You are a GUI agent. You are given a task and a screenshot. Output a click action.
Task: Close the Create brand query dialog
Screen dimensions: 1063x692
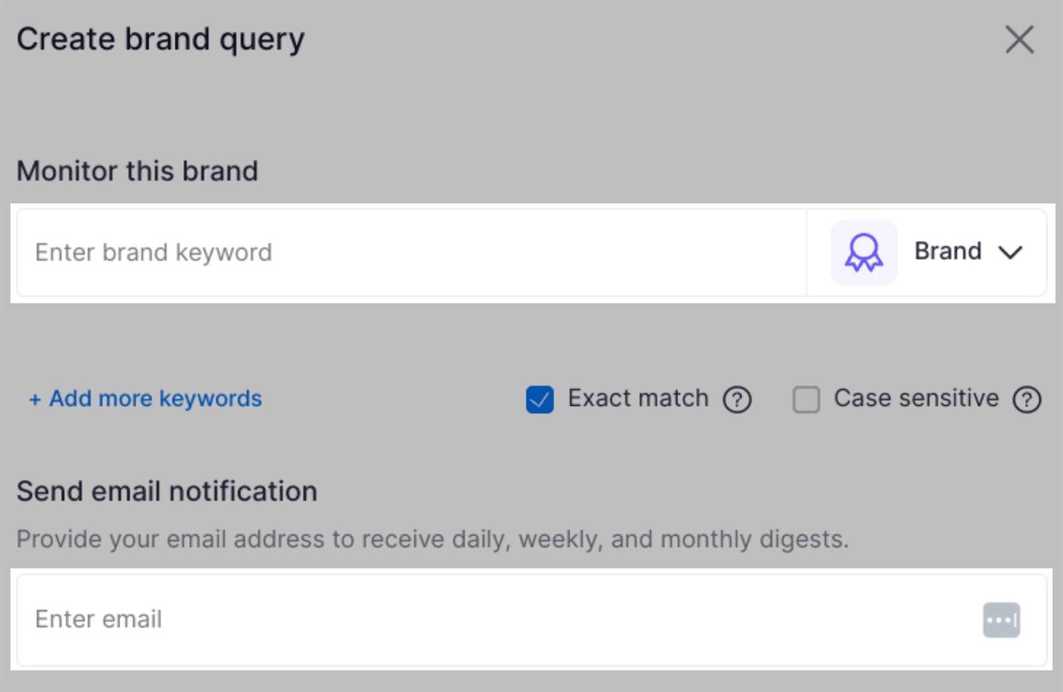[1020, 39]
